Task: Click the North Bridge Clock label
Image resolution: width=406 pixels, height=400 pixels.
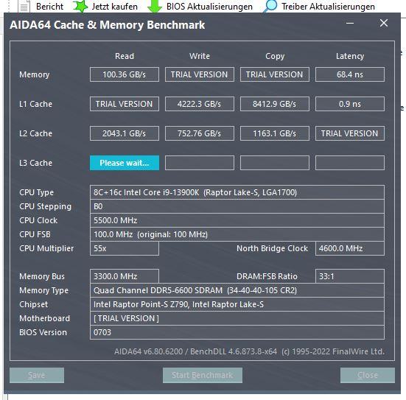Action: coord(272,248)
